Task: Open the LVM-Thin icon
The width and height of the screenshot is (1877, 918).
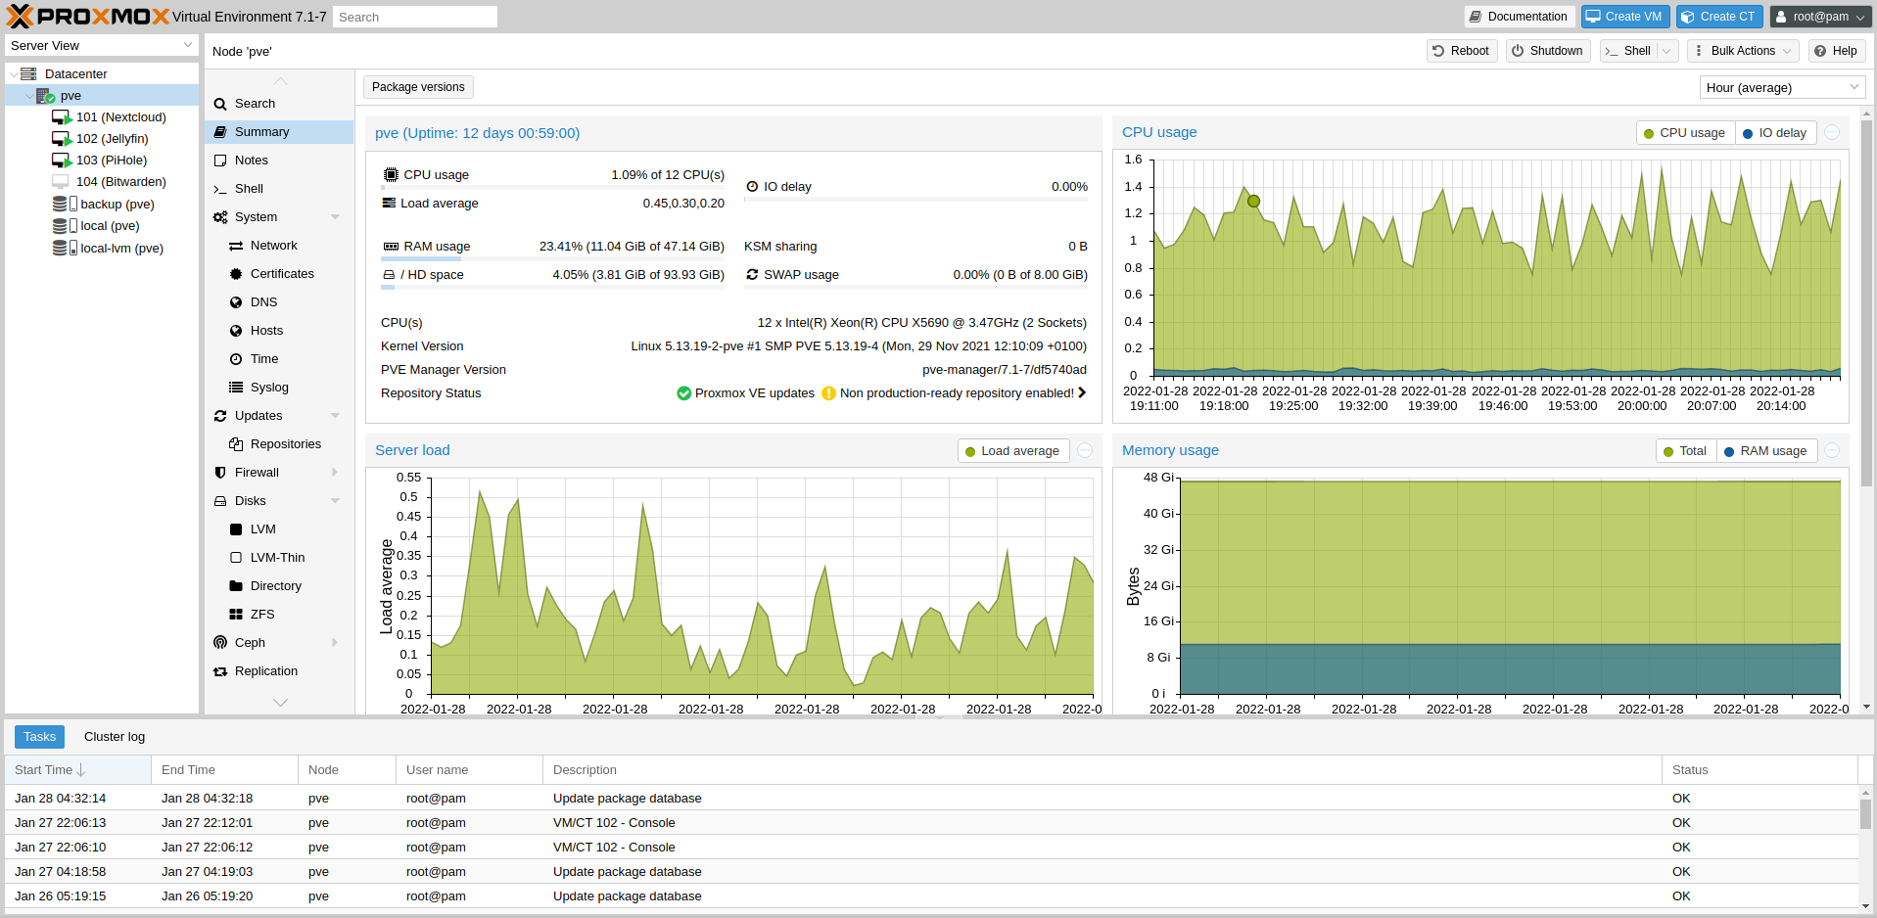Action: (x=236, y=558)
